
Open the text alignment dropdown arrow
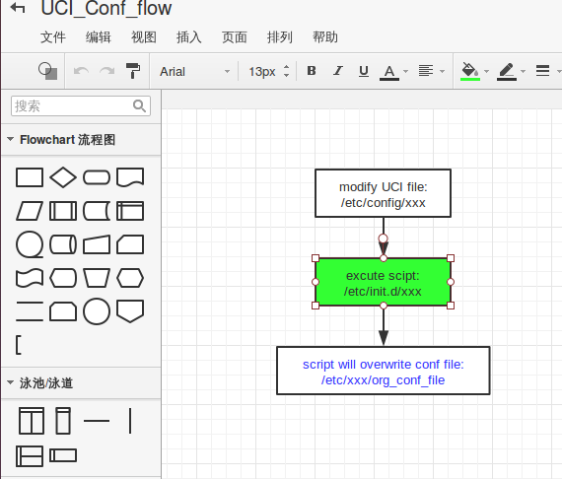443,71
